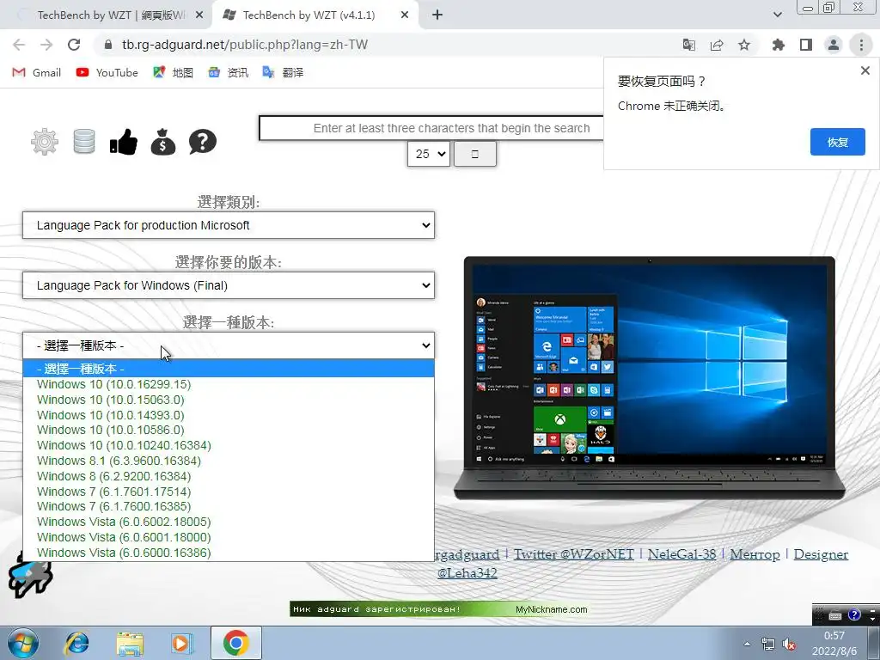Open Chrome three-dot menu
Image resolution: width=880 pixels, height=660 pixels.
tap(861, 45)
